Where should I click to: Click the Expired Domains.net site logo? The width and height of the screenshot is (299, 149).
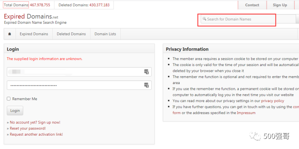(31, 17)
